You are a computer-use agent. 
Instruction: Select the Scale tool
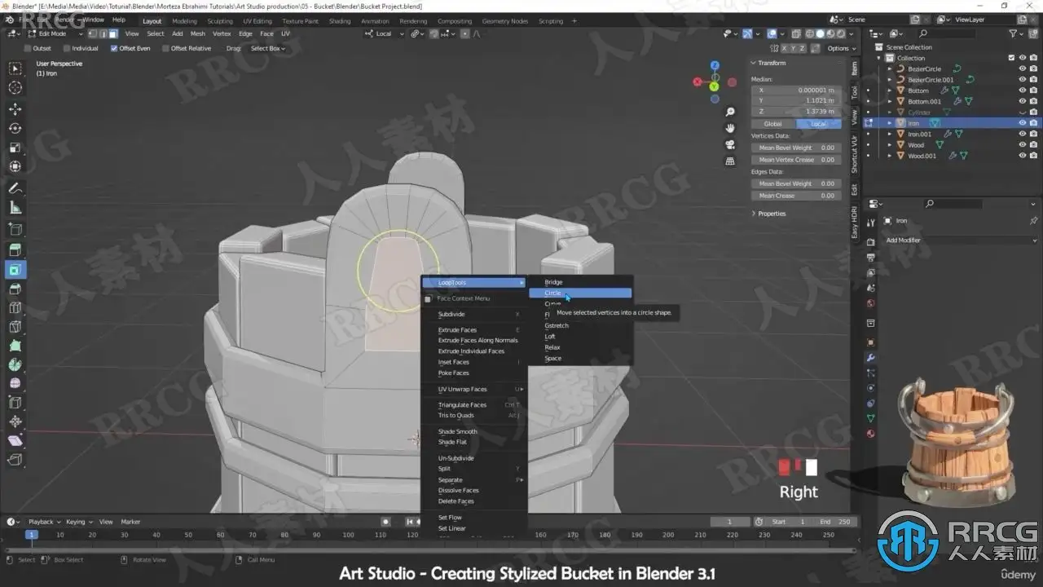(x=15, y=148)
